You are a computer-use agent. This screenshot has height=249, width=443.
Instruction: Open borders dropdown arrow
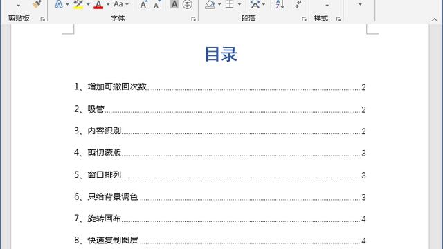tap(239, 5)
